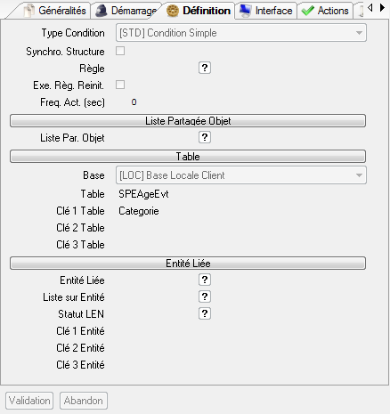Screen dimensions: 390x414
Task: Click the green checkmark Actions tab icon
Action: (x=307, y=11)
